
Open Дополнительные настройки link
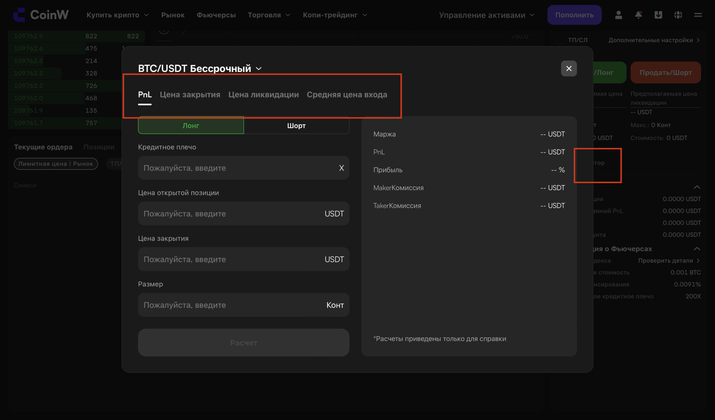[654, 40]
